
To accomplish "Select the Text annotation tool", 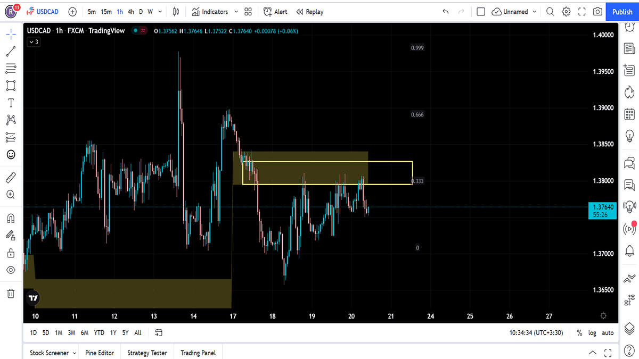I will click(x=11, y=103).
